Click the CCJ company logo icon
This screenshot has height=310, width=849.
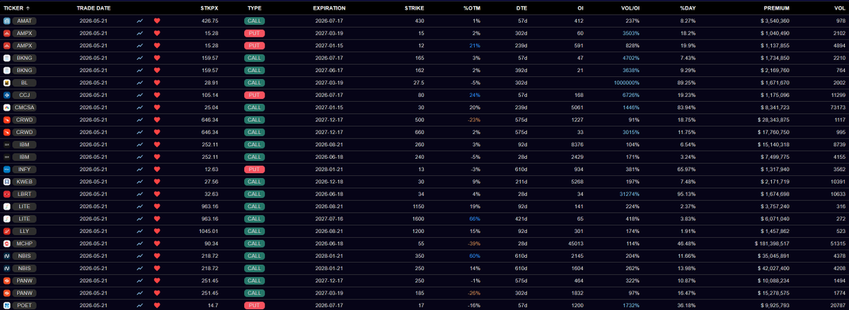pyautogui.click(x=6, y=95)
